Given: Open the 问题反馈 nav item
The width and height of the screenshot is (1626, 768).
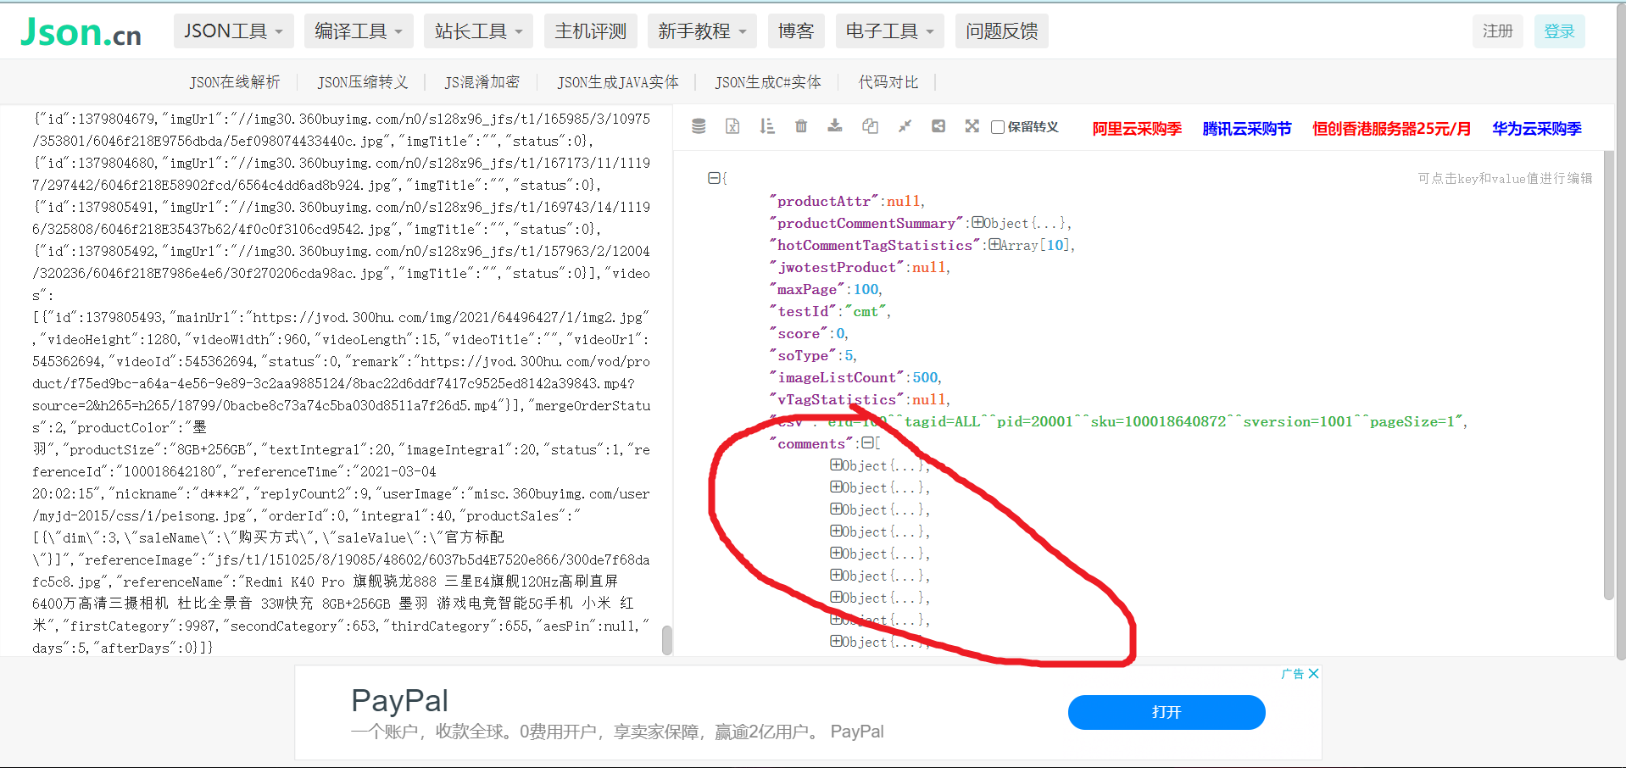Looking at the screenshot, I should coord(1002,31).
